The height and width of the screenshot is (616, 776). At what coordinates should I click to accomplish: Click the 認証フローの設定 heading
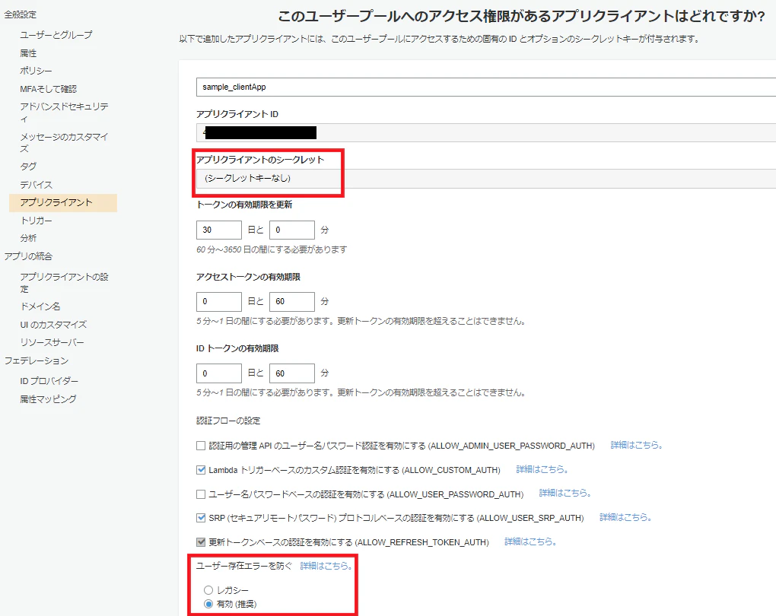pyautogui.click(x=229, y=421)
